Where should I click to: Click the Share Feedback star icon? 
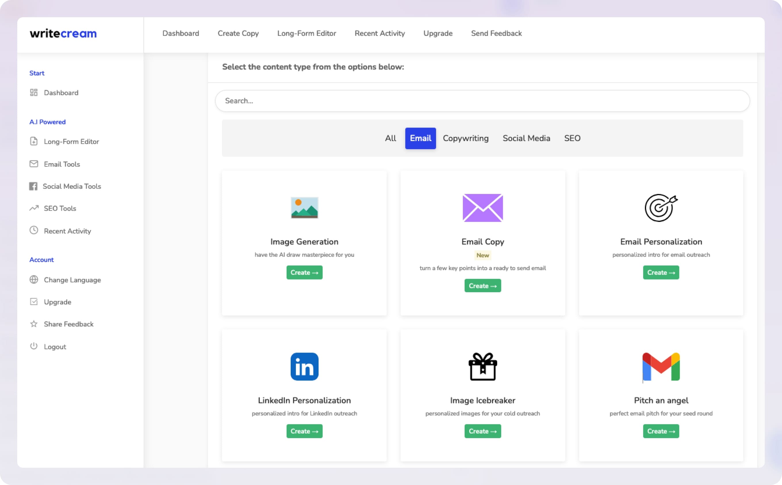(34, 324)
